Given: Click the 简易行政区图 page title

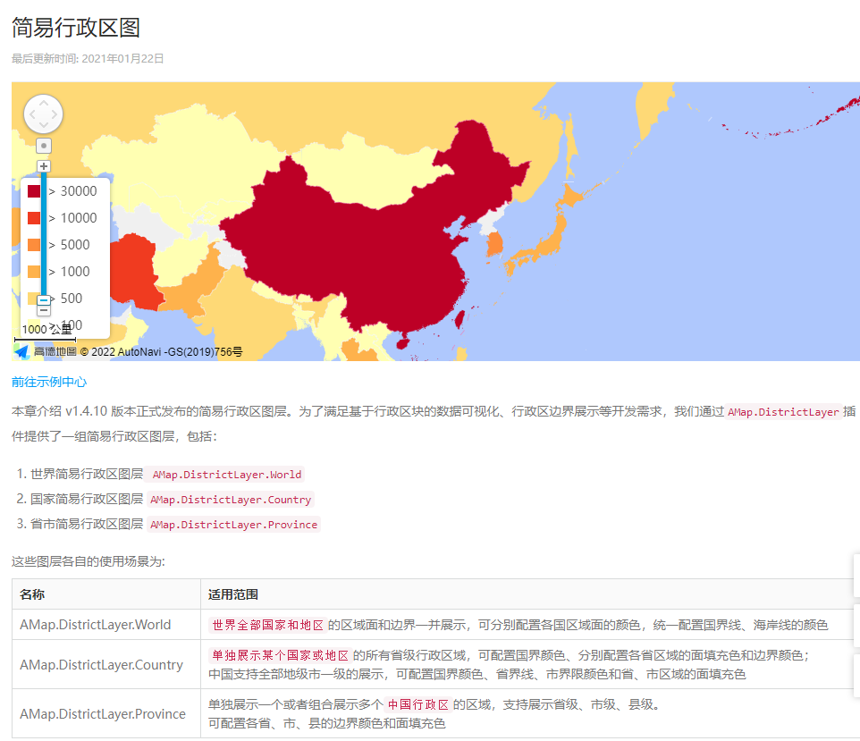Looking at the screenshot, I should [76, 28].
